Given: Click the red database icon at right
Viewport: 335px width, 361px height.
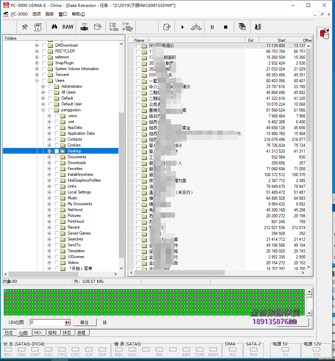Looking at the screenshot, I should pyautogui.click(x=325, y=34).
